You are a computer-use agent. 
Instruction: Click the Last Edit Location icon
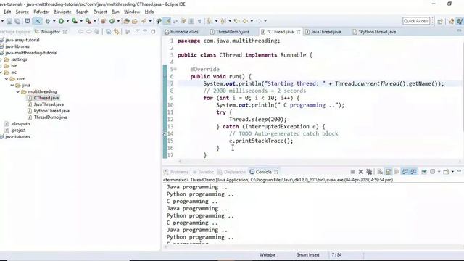[236, 21]
